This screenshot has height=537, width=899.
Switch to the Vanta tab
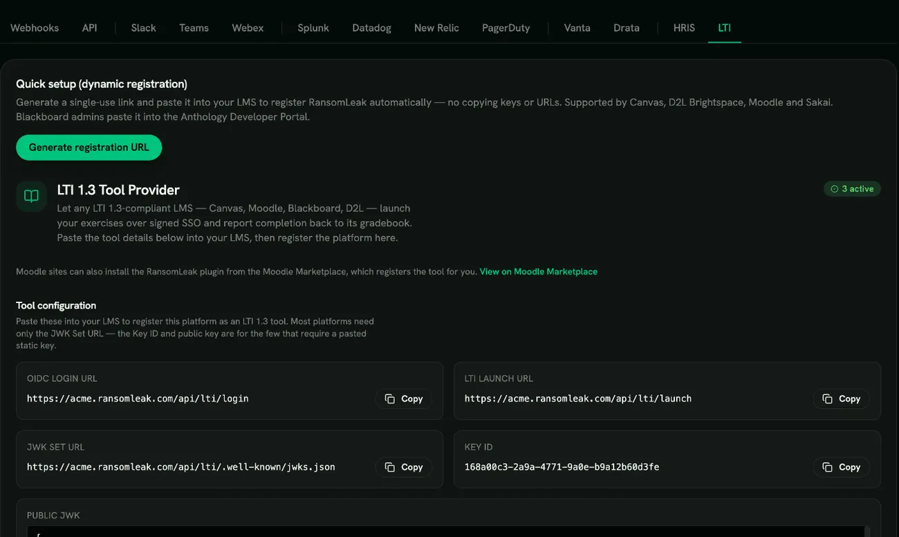(x=577, y=28)
